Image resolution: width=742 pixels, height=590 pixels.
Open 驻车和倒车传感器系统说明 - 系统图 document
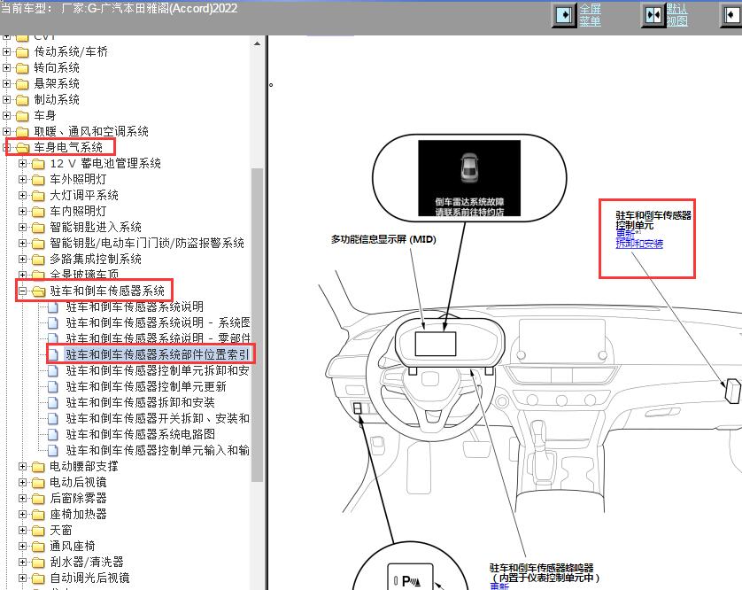pyautogui.click(x=158, y=323)
